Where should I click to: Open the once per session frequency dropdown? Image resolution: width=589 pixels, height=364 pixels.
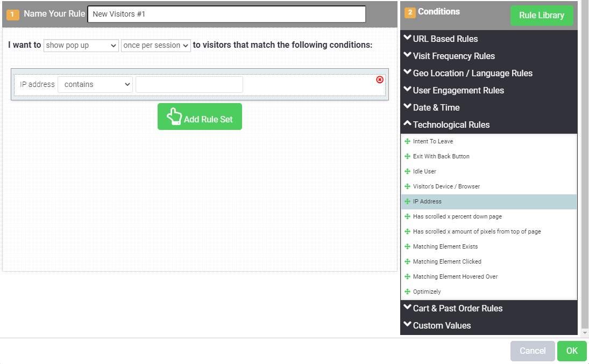point(155,46)
